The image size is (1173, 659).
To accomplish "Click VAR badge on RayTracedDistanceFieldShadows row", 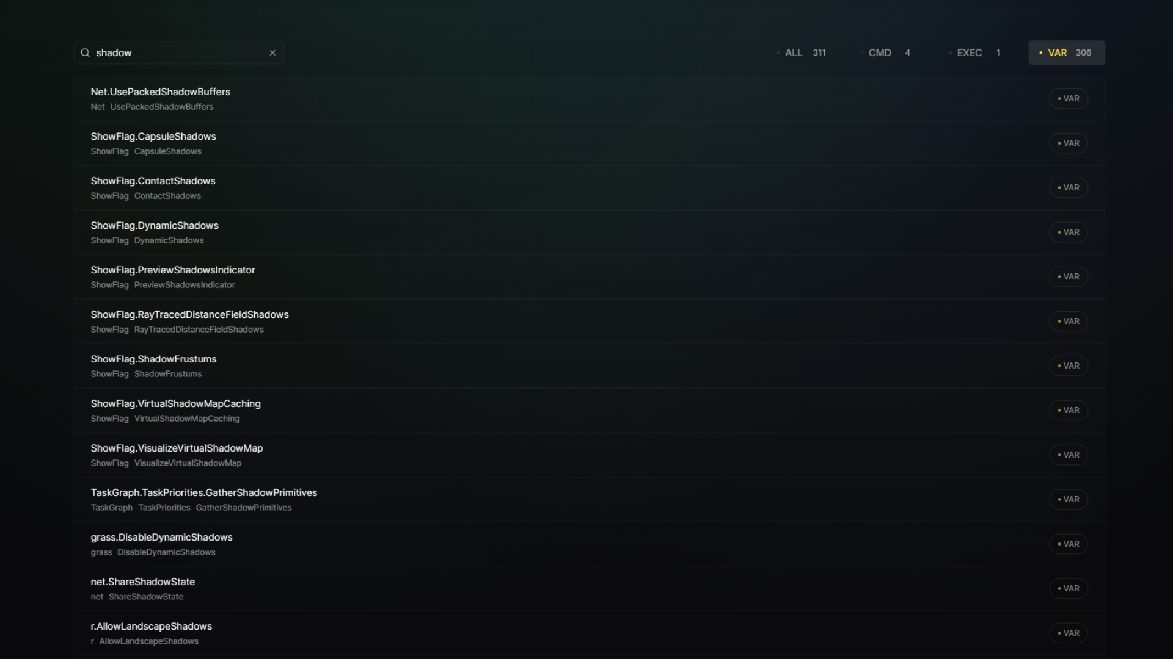I will 1068,321.
